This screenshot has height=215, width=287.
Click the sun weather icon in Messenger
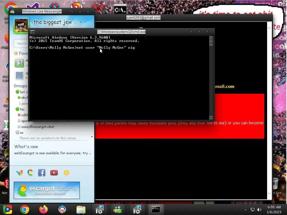coord(66,173)
